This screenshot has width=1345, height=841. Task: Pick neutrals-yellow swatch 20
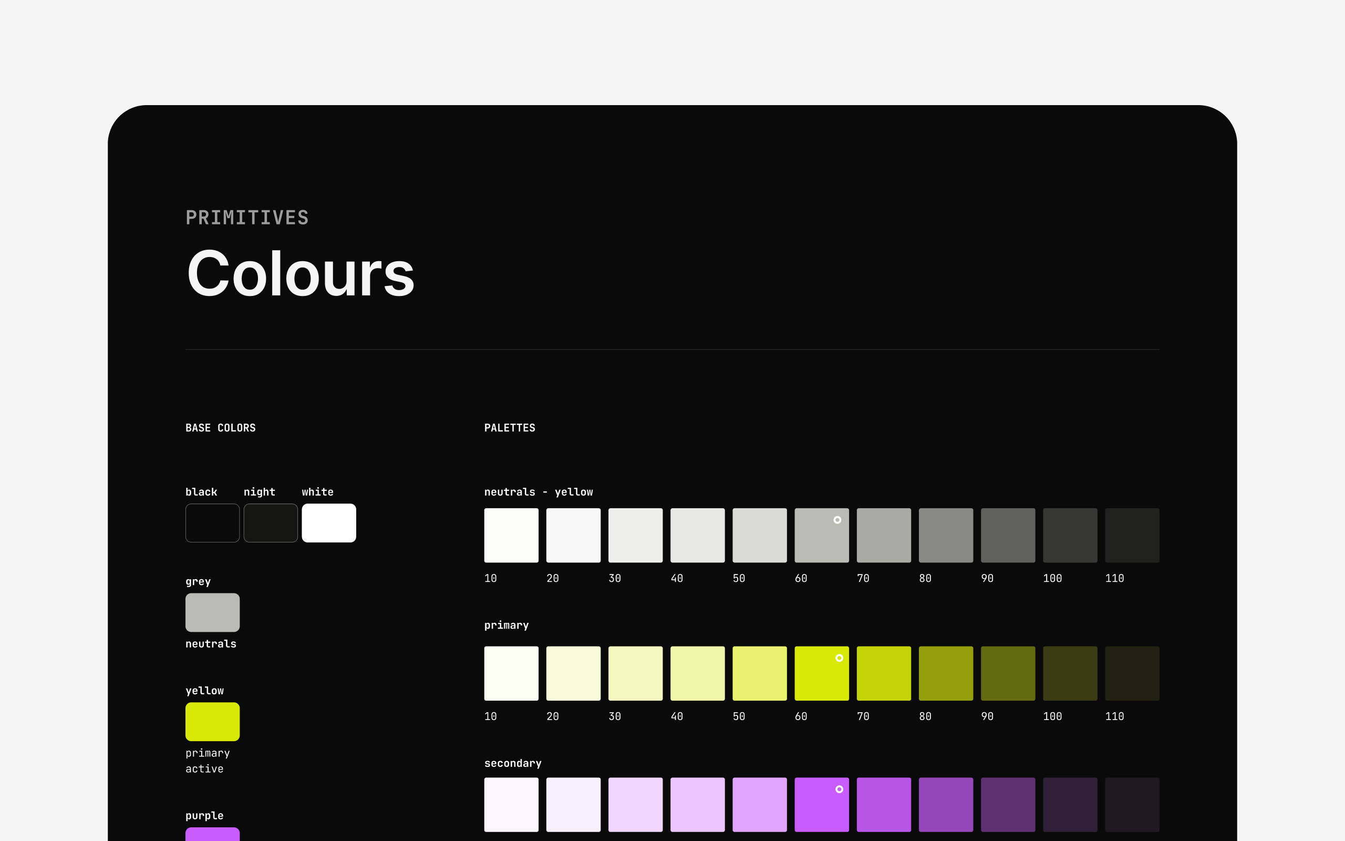click(x=574, y=535)
